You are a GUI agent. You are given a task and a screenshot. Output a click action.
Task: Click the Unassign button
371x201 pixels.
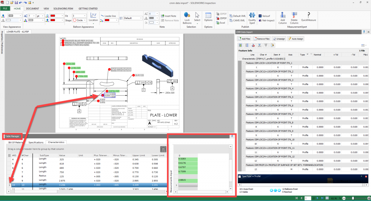pyautogui.click(x=279, y=39)
